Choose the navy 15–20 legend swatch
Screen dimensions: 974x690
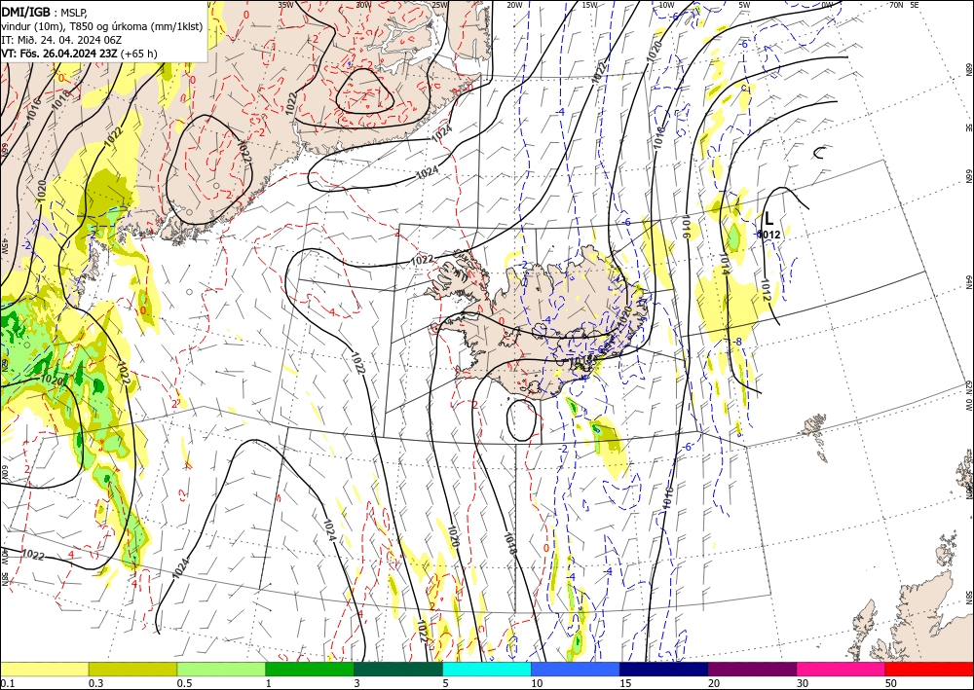664,669
